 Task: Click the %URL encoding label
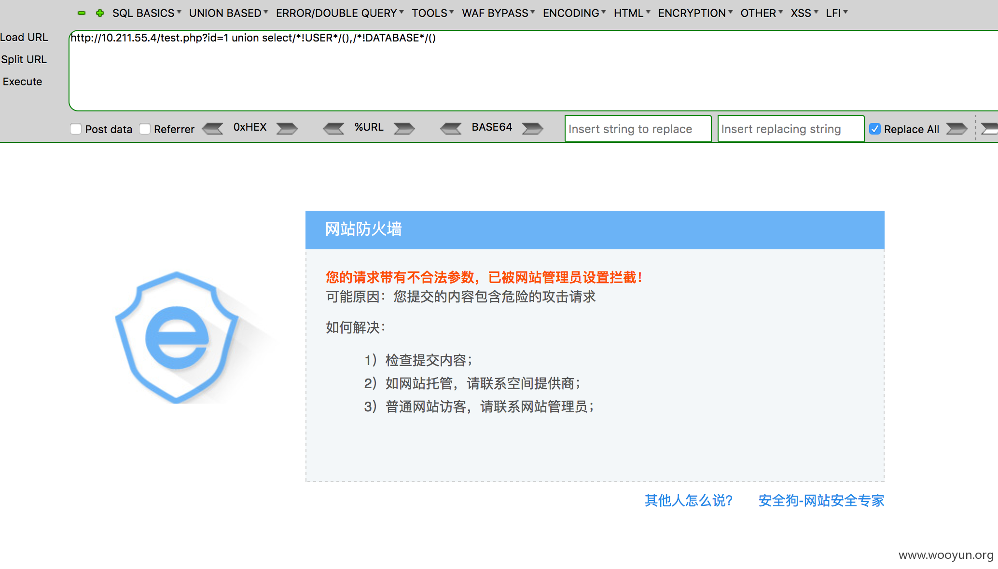(369, 127)
